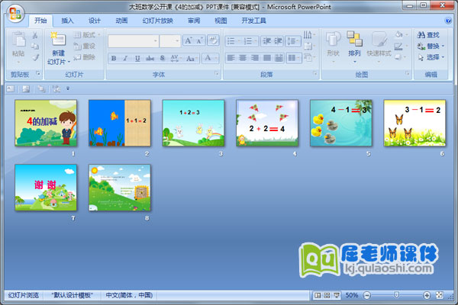Open the Arrange icon
Image resolution: width=458 pixels, height=305 pixels.
354,39
